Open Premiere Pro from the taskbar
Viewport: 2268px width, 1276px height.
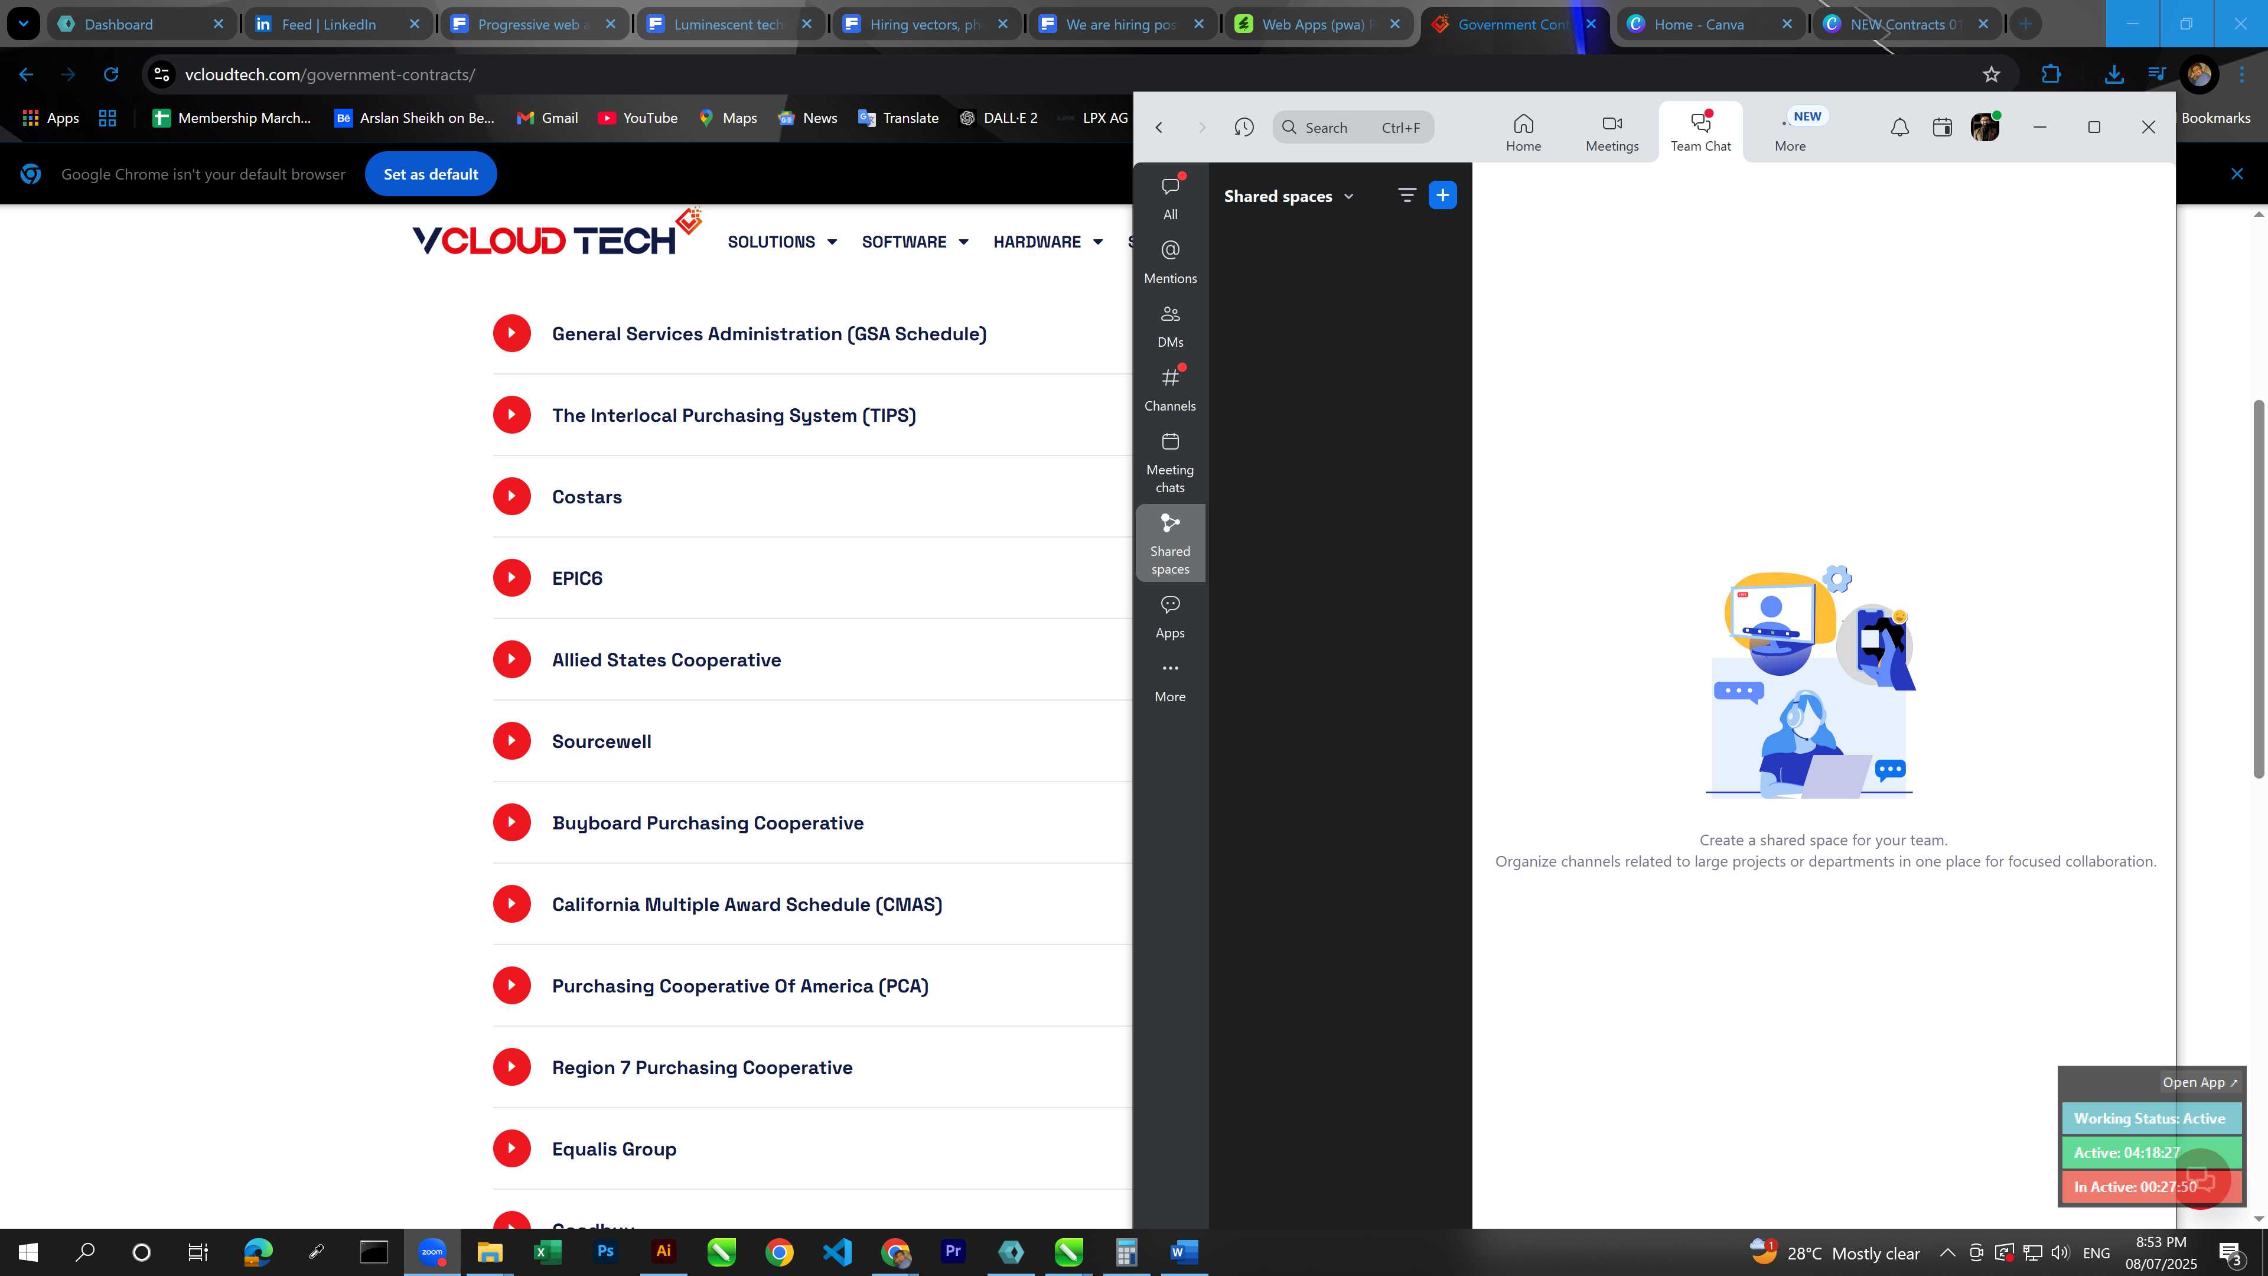tap(953, 1251)
